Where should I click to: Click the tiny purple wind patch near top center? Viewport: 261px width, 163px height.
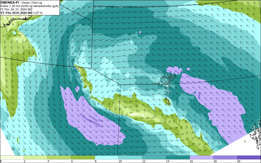[x=140, y=32]
